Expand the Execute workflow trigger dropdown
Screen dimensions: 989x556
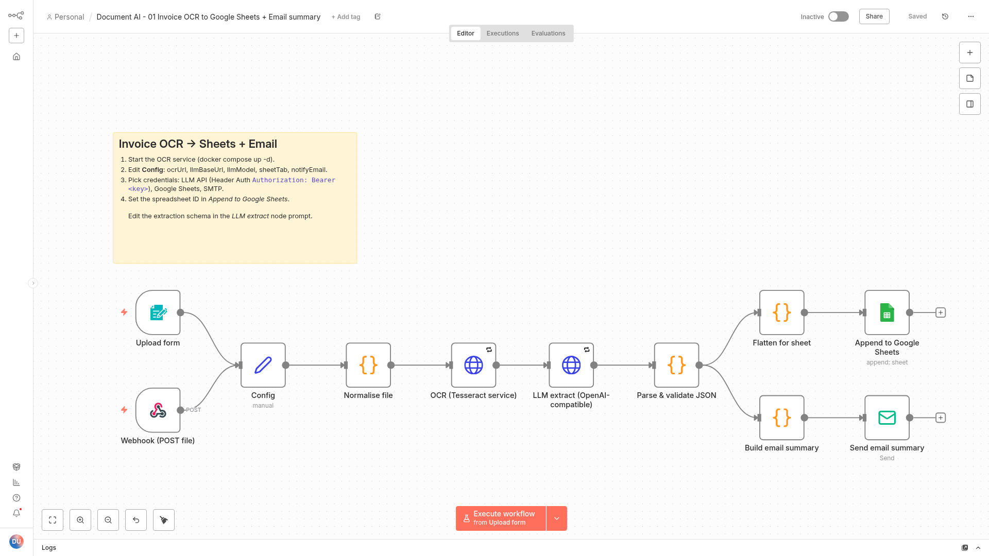[557, 518]
